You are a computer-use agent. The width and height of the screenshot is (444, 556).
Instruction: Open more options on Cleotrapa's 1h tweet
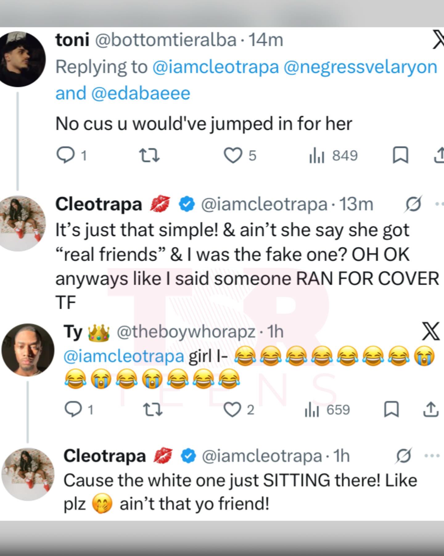pos(433,456)
